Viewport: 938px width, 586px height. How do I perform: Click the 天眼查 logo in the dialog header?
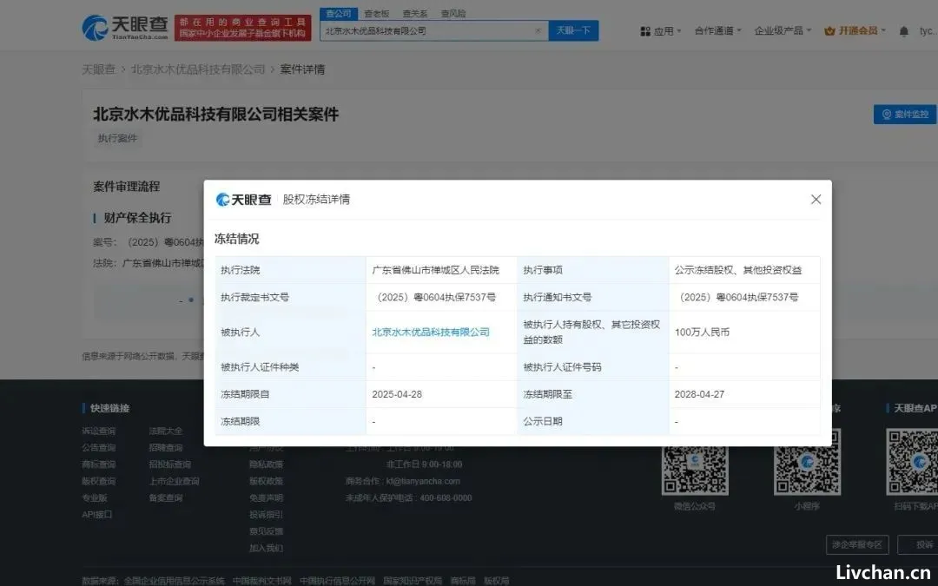click(244, 200)
